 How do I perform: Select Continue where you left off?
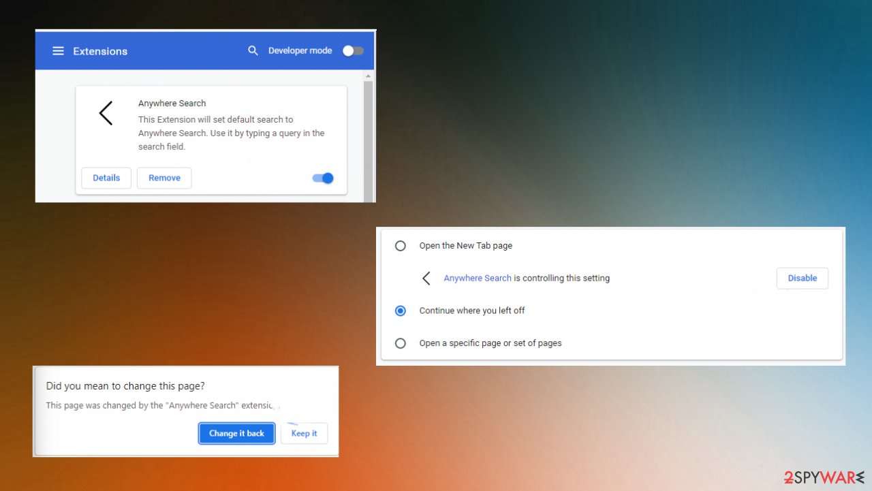tap(401, 311)
